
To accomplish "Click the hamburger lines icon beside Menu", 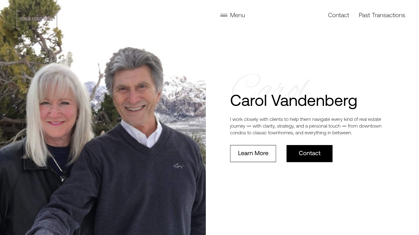I will (x=224, y=15).
